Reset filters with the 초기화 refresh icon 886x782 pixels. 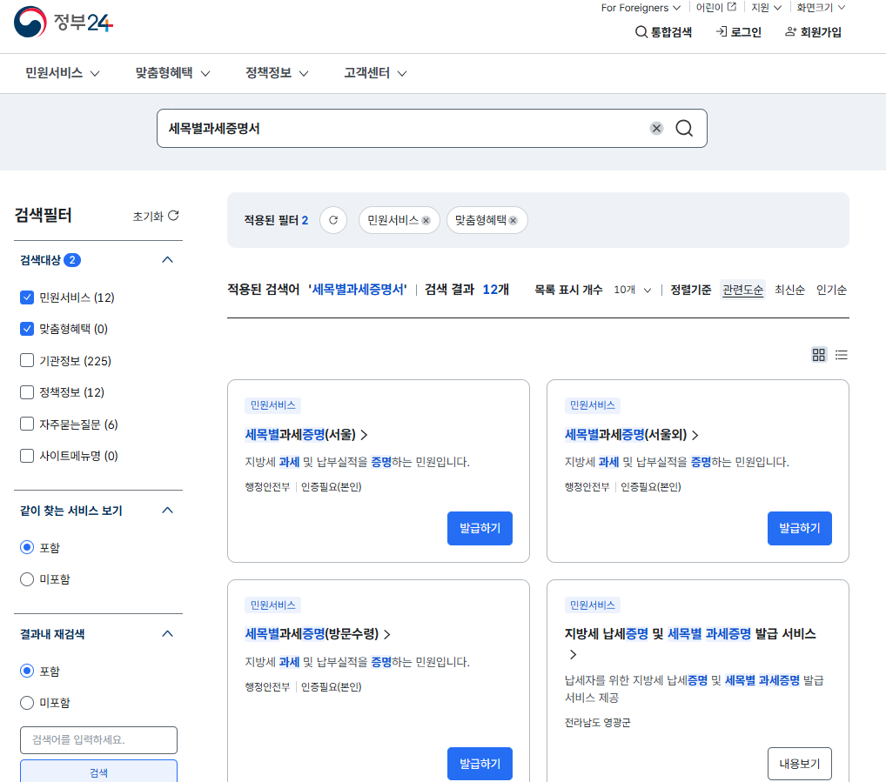click(171, 215)
